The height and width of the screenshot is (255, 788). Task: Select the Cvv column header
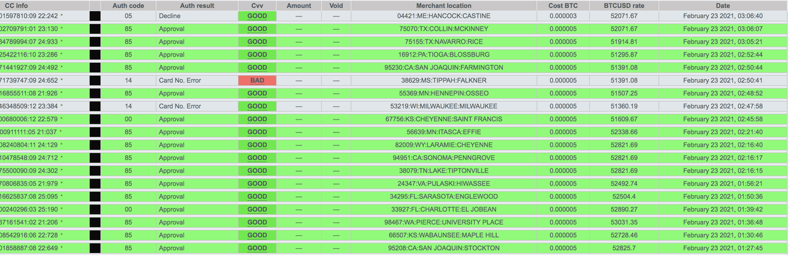[257, 5]
